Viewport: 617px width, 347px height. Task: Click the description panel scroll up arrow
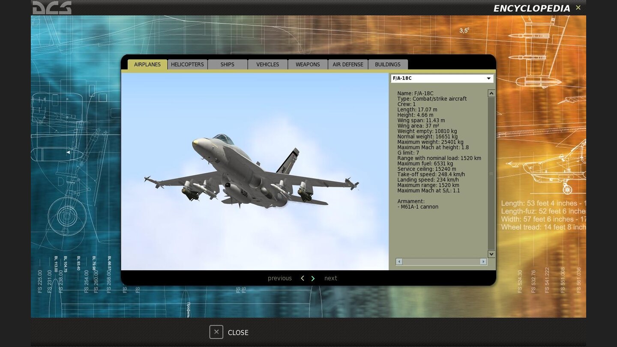pyautogui.click(x=491, y=93)
